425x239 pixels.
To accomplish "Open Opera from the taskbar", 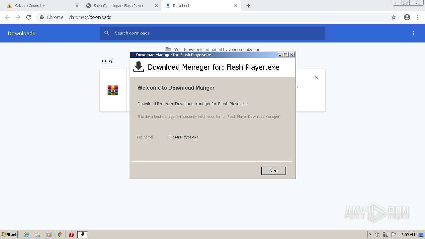I will pos(71,235).
